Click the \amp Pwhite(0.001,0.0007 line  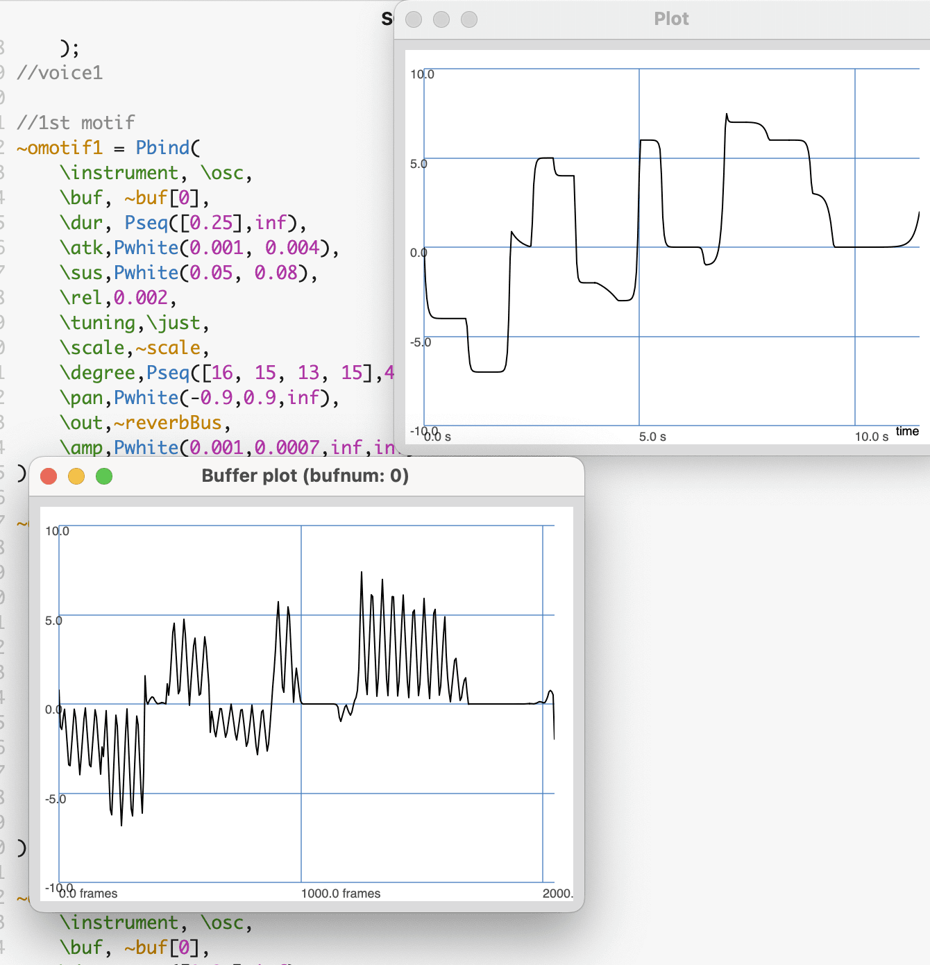(227, 448)
